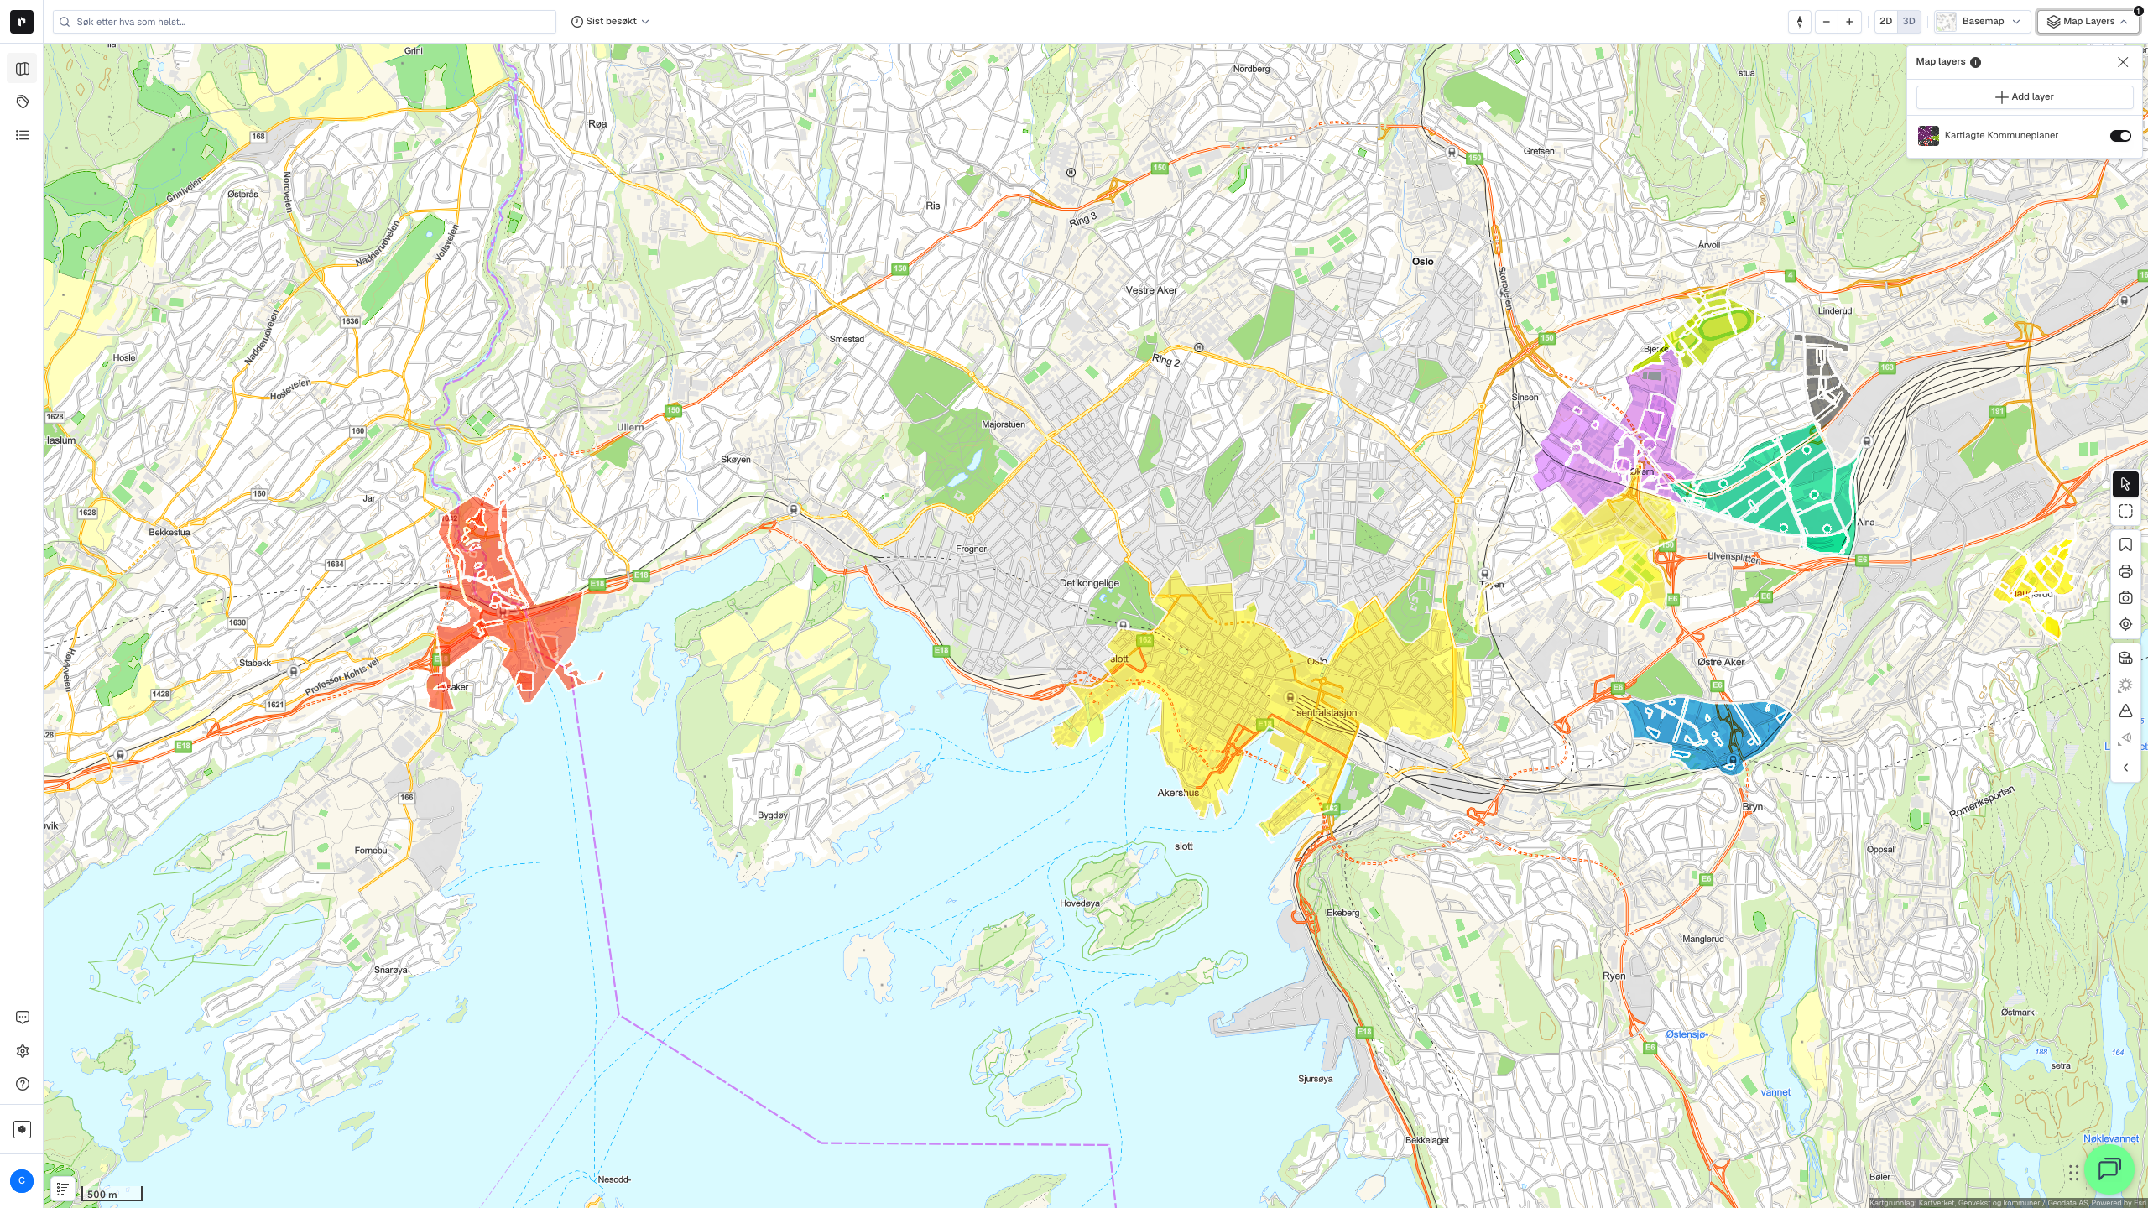The height and width of the screenshot is (1208, 2148).
Task: Open the Sist besøkt dropdown
Action: (x=610, y=22)
